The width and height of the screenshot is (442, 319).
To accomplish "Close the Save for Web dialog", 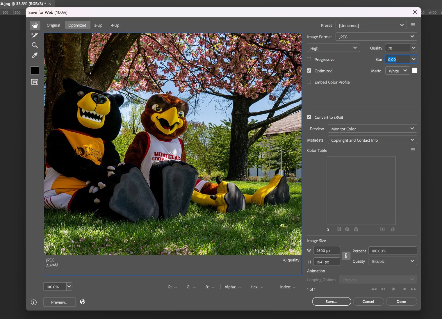I will click(x=415, y=12).
